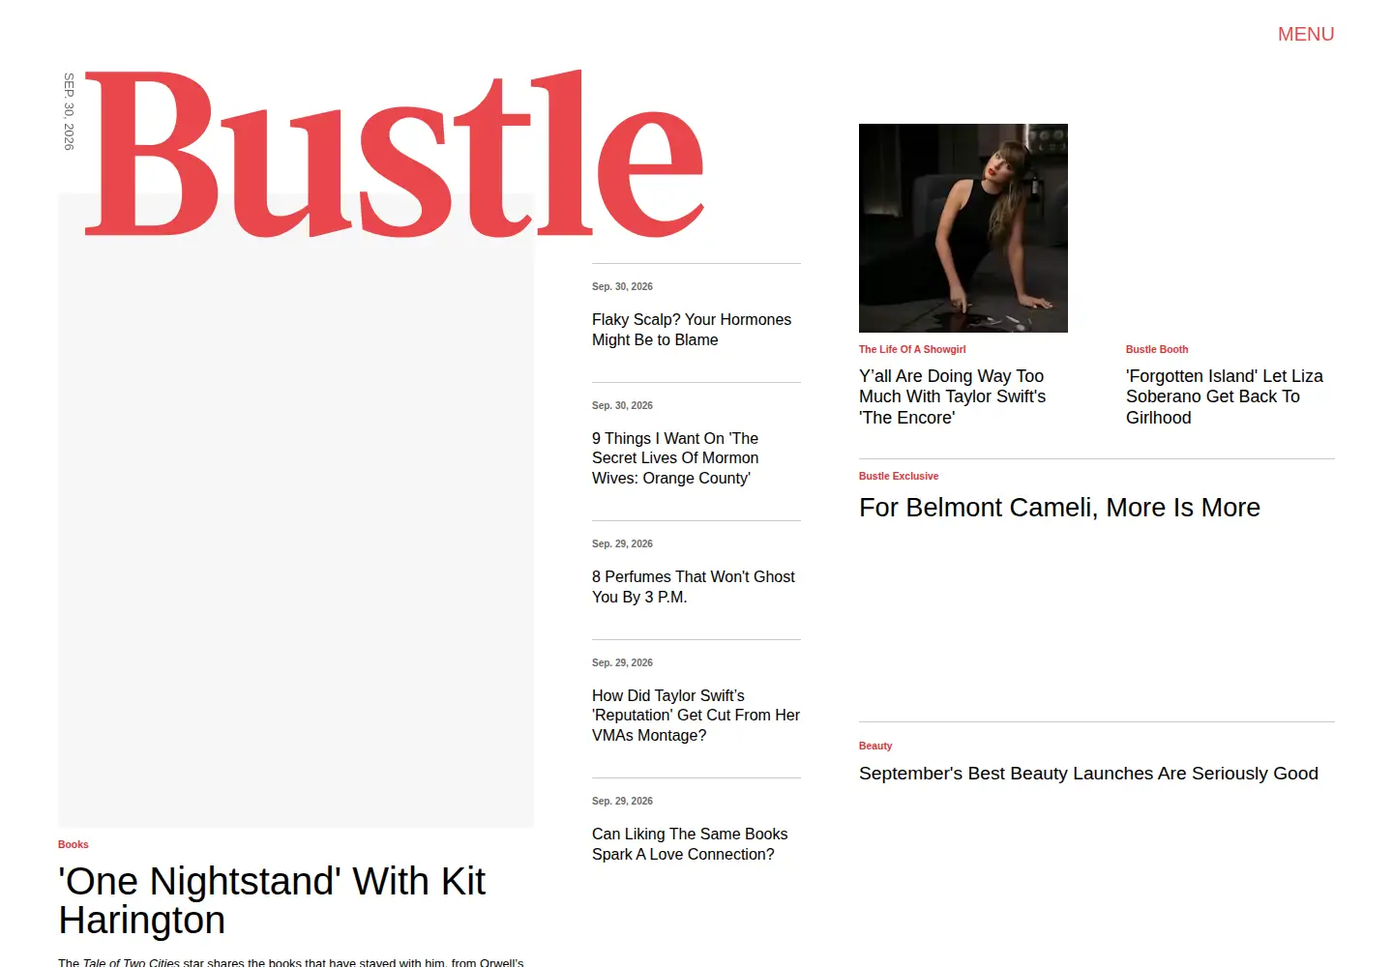
Task: Select the Beauty category label
Action: 875,746
